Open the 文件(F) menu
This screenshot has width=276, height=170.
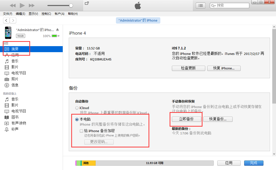click(8, 14)
